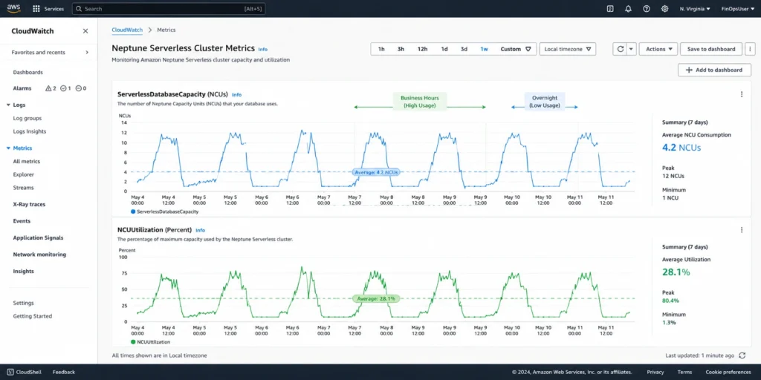Click the OK alarms check icon

63,88
